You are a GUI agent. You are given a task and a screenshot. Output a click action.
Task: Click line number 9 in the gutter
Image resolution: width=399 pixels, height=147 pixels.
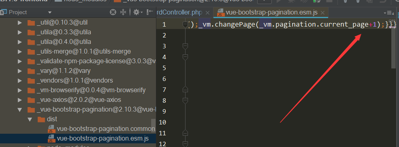164,112
